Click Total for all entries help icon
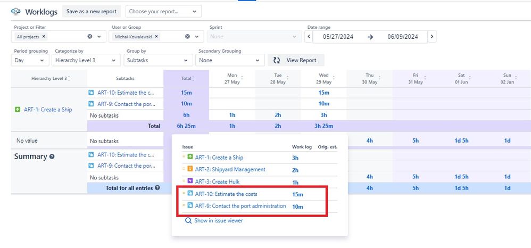 click(x=157, y=188)
